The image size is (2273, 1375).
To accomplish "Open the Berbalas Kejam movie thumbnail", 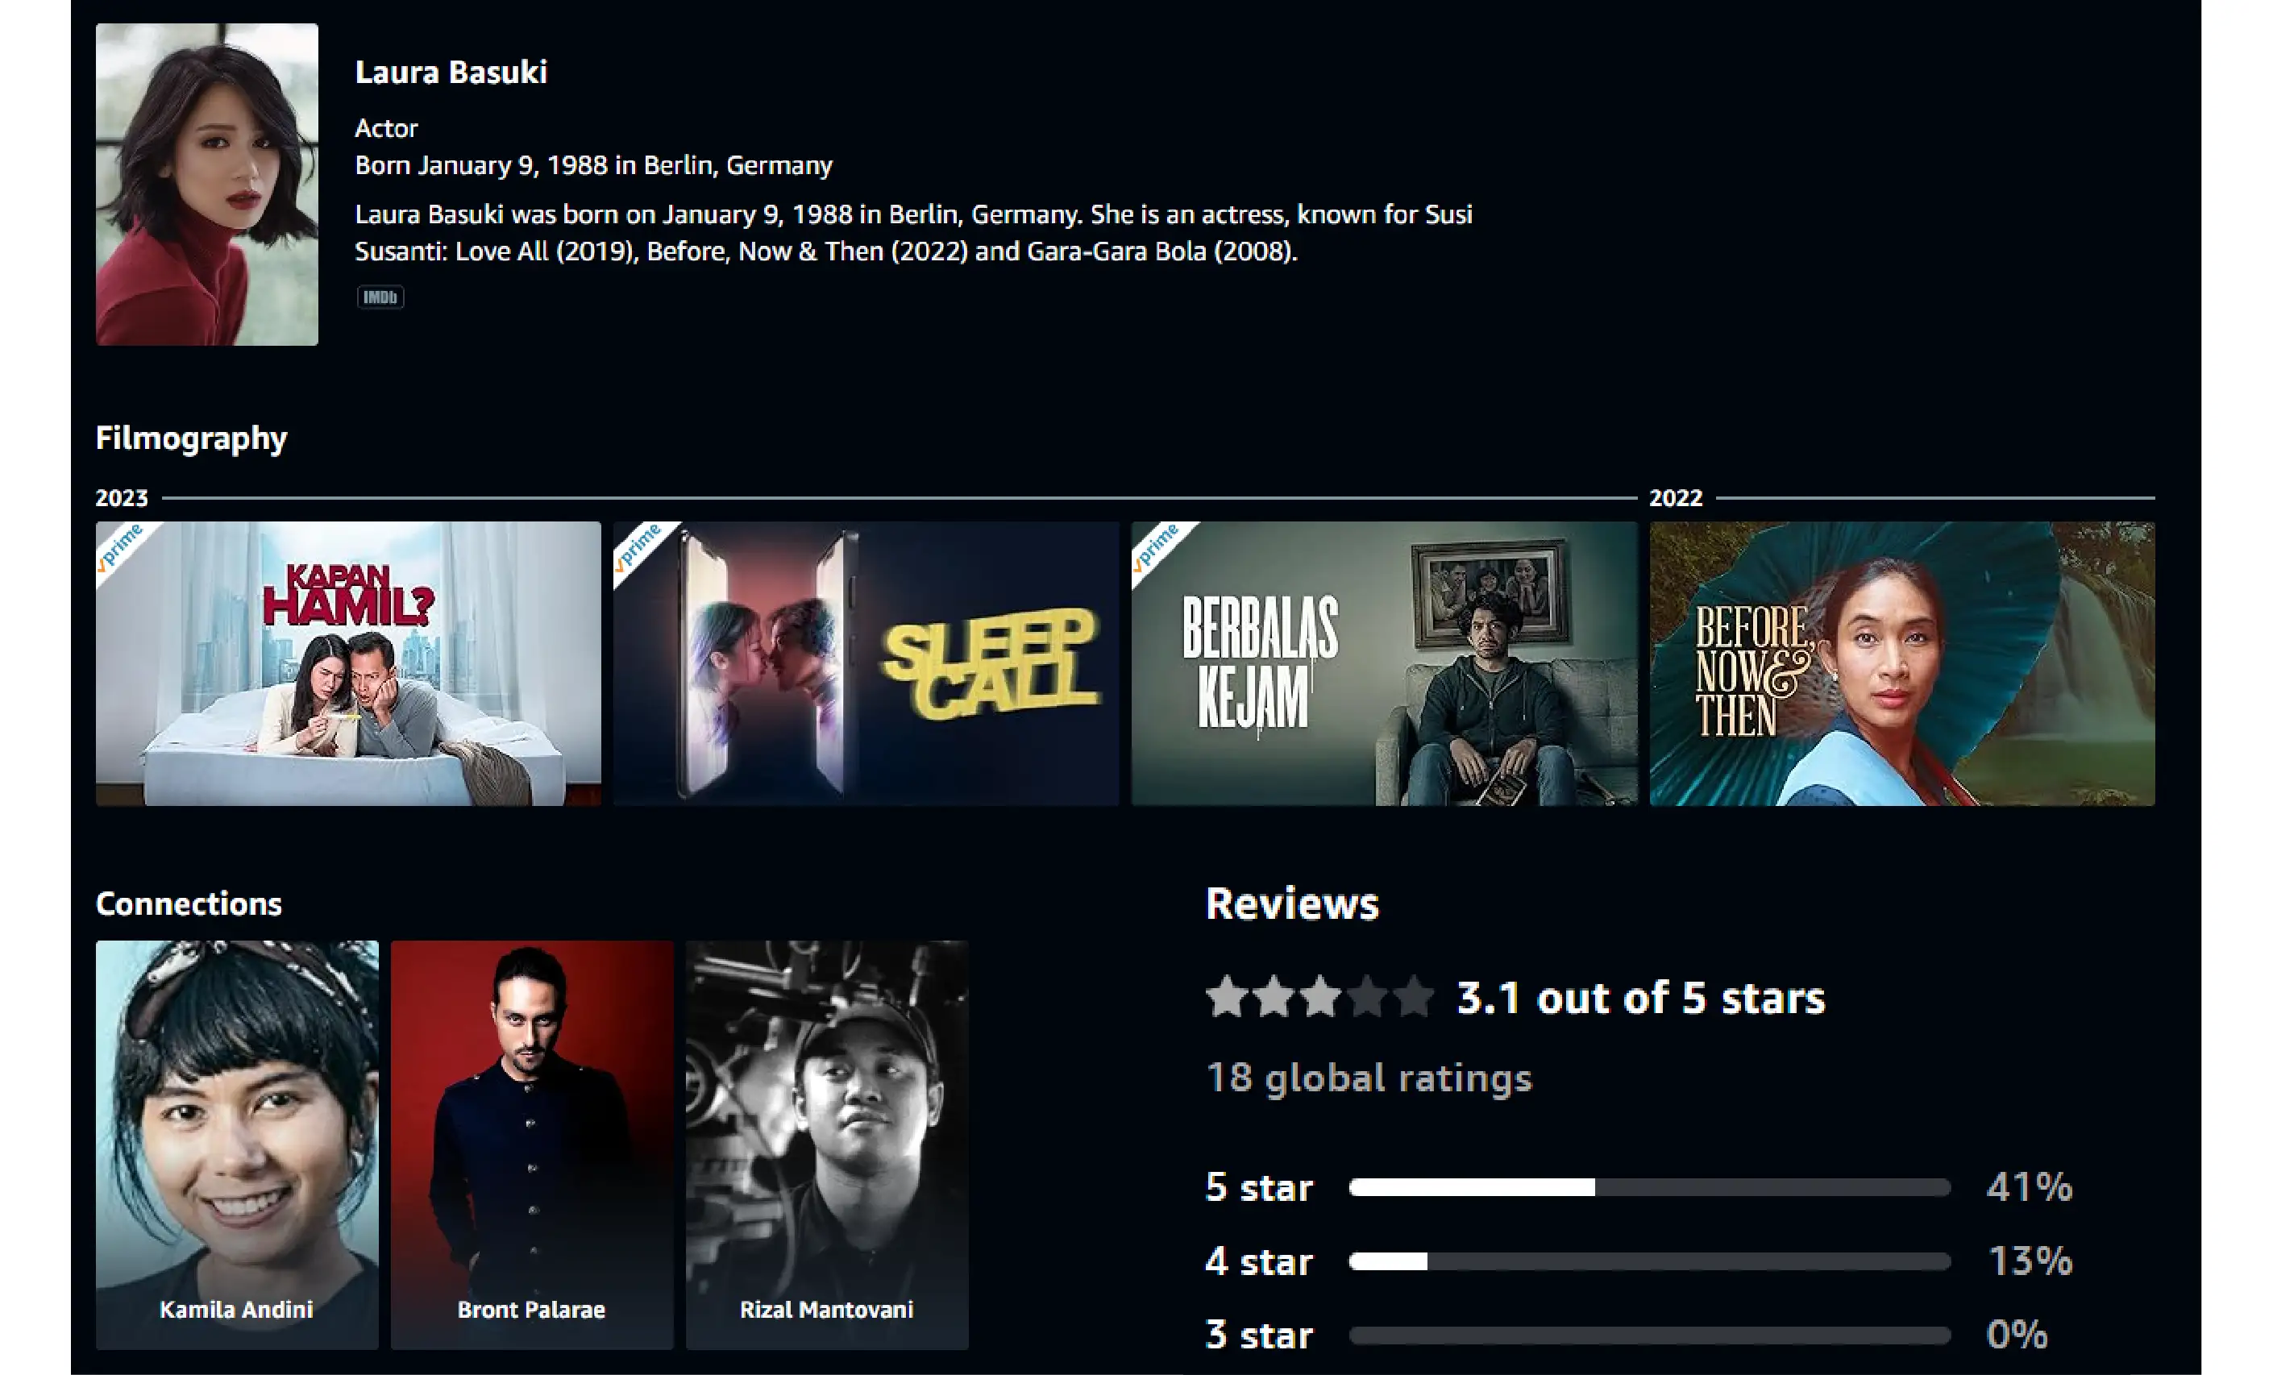I will (x=1384, y=664).
